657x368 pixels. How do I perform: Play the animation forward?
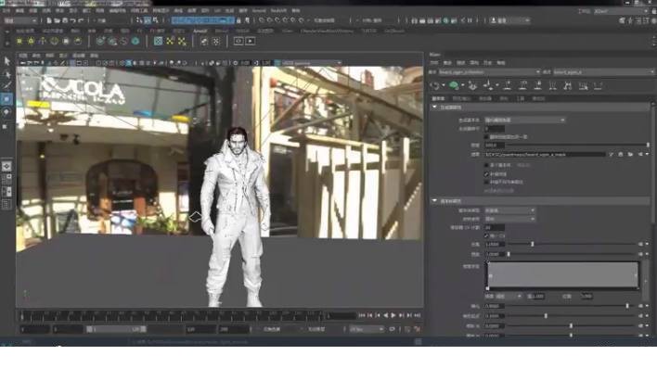point(393,315)
